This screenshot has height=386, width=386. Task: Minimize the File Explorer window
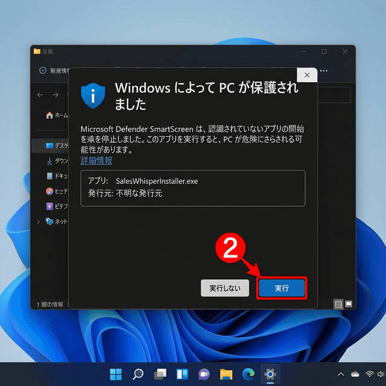coord(303,51)
